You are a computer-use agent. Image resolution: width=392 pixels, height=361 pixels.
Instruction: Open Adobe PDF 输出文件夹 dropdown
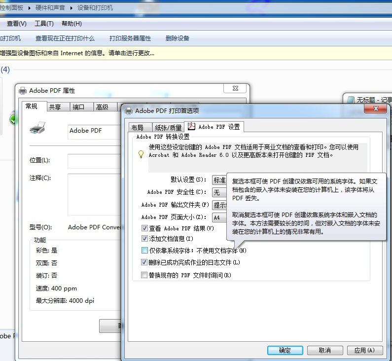pyautogui.click(x=219, y=205)
